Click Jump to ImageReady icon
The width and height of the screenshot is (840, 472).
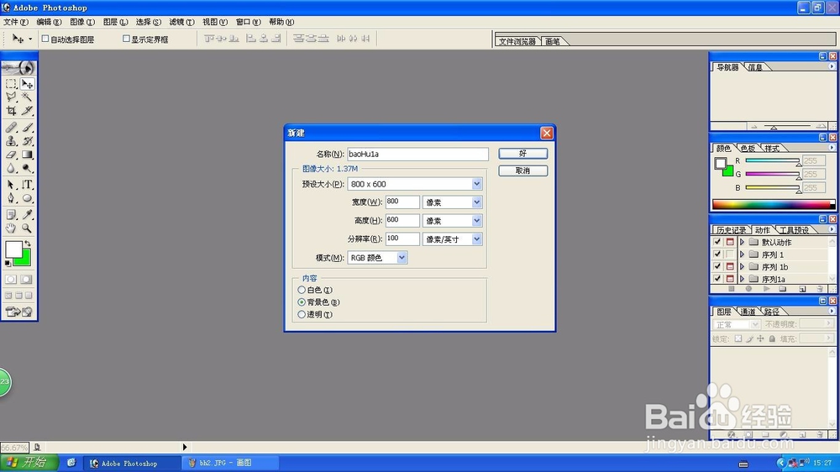[18, 312]
